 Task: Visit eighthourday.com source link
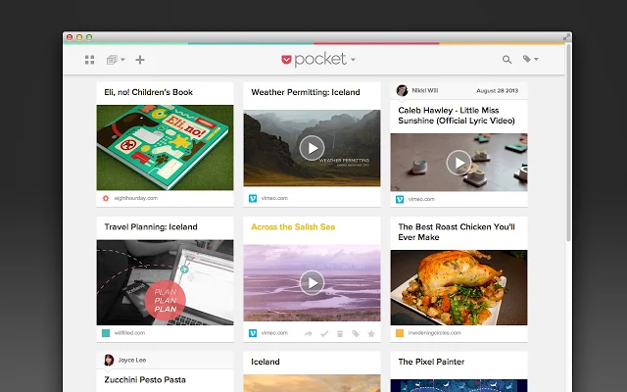coord(136,198)
